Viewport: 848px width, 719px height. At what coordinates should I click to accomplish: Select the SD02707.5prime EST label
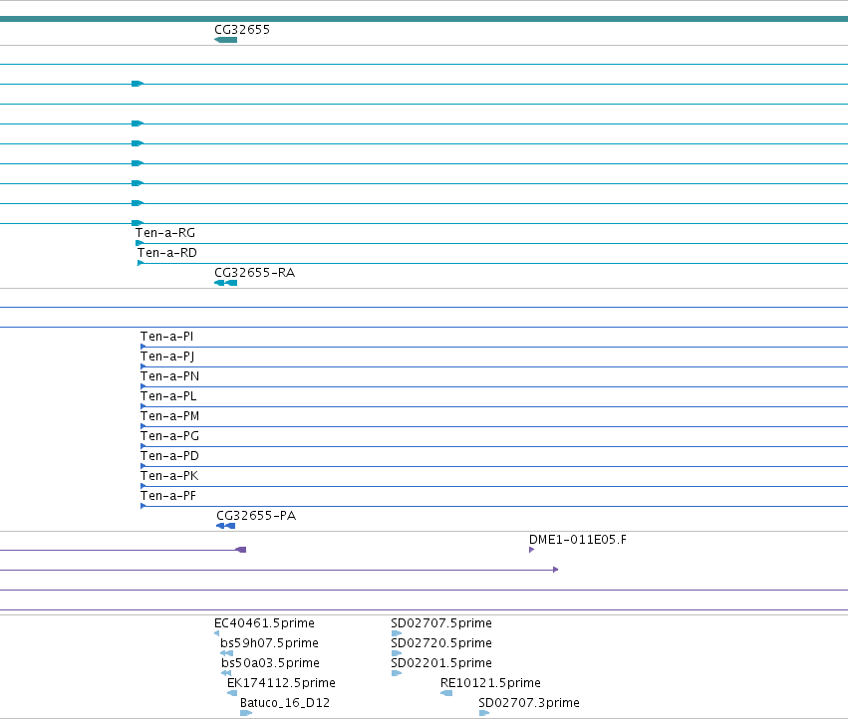click(x=441, y=623)
